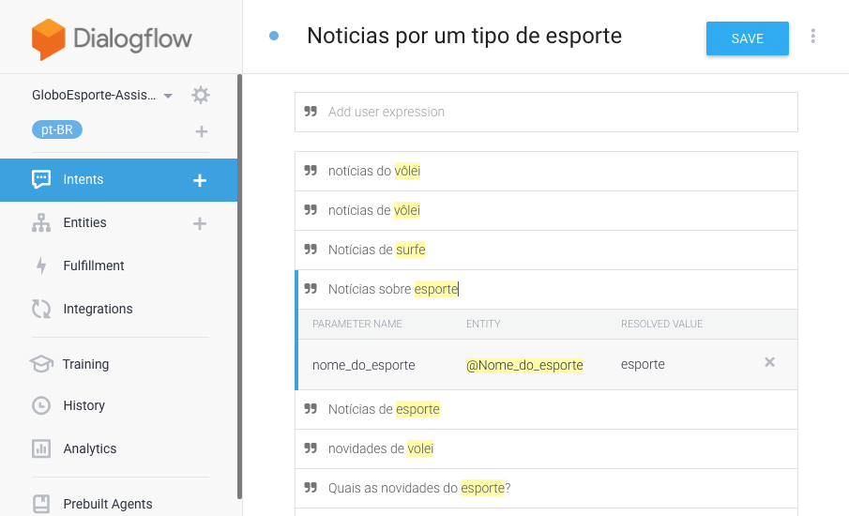849x516 pixels.
Task: Click quote icon in Add user expression
Action: coord(311,112)
